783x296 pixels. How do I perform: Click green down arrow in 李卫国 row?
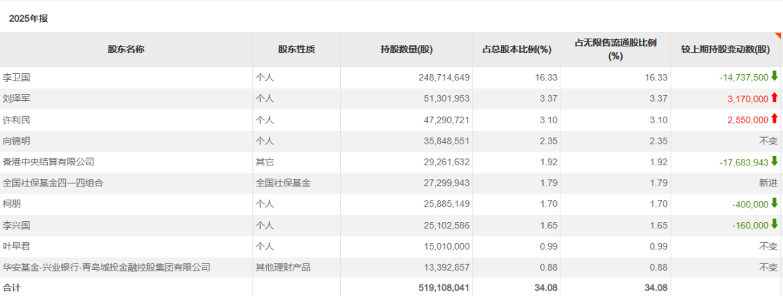[774, 77]
